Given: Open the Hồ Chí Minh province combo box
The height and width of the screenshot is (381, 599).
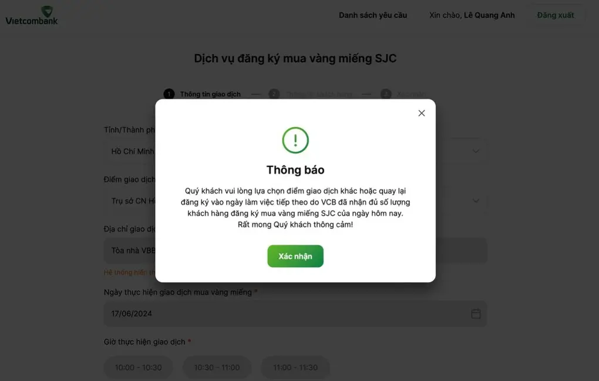Looking at the screenshot, I should (x=295, y=151).
